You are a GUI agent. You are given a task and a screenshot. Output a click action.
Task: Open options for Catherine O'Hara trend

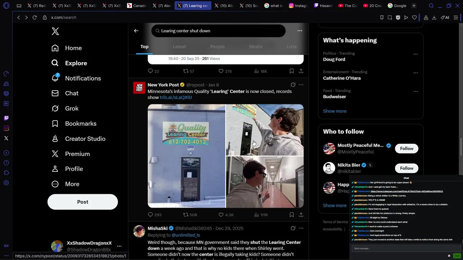coord(416,73)
